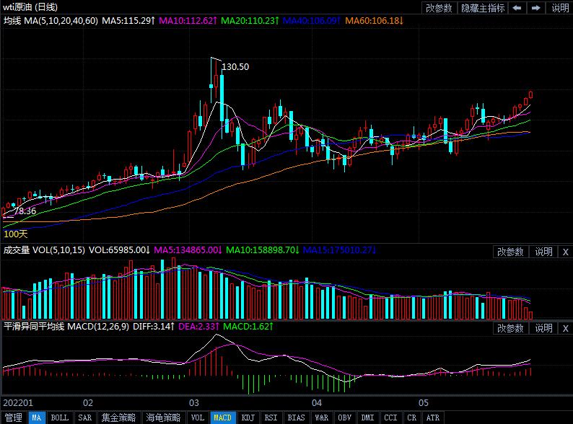The image size is (573, 424).
Task: Select the BOLL indicator tab
Action: pyautogui.click(x=60, y=418)
